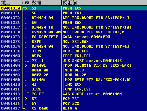The width and height of the screenshot is (147, 111).
Task: Click MOV DWORD PTR SS:[ESP+8],0
Action: coord(93,32)
